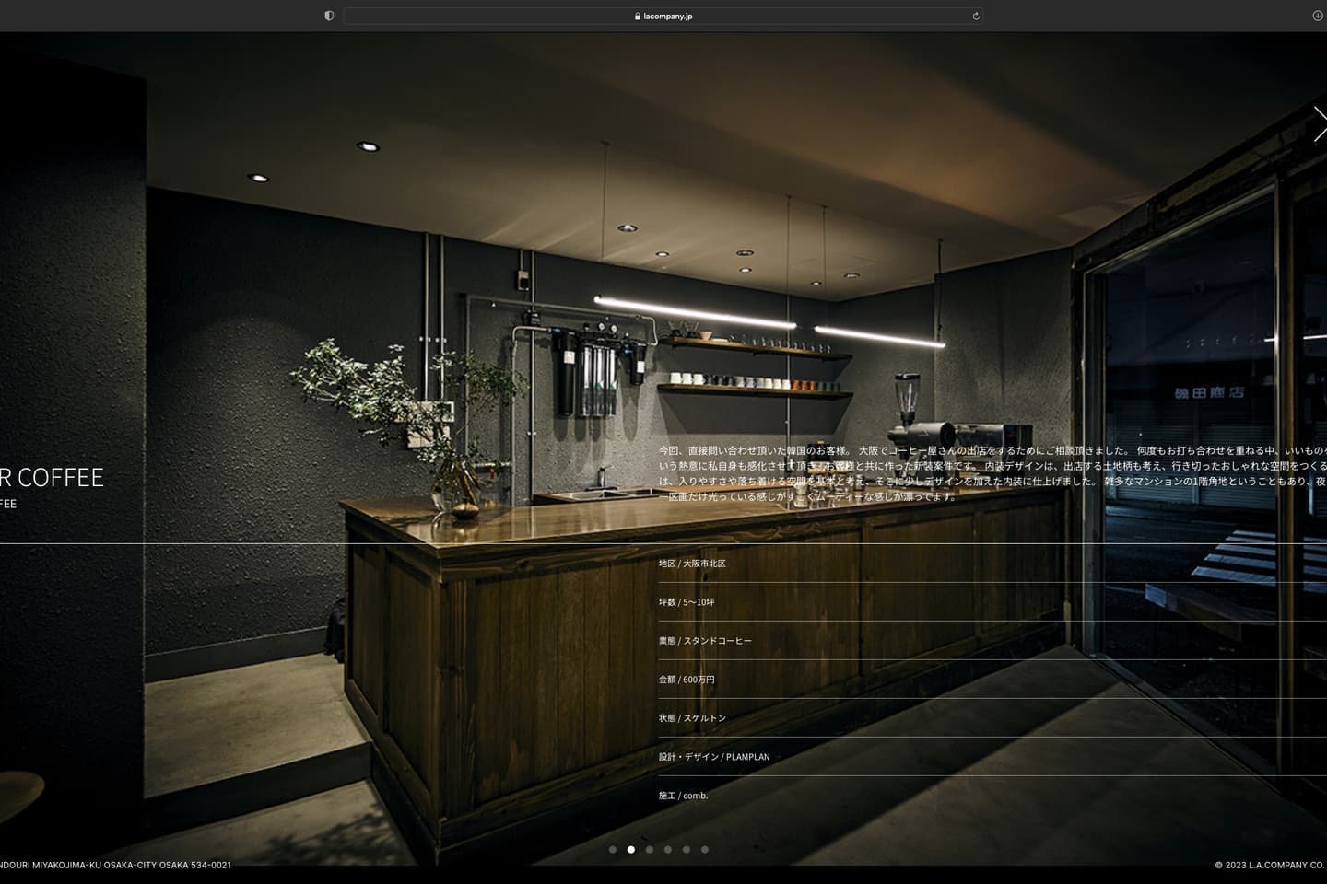Show the fifth slideshow image dot
This screenshot has height=884, width=1327.
pos(687,850)
